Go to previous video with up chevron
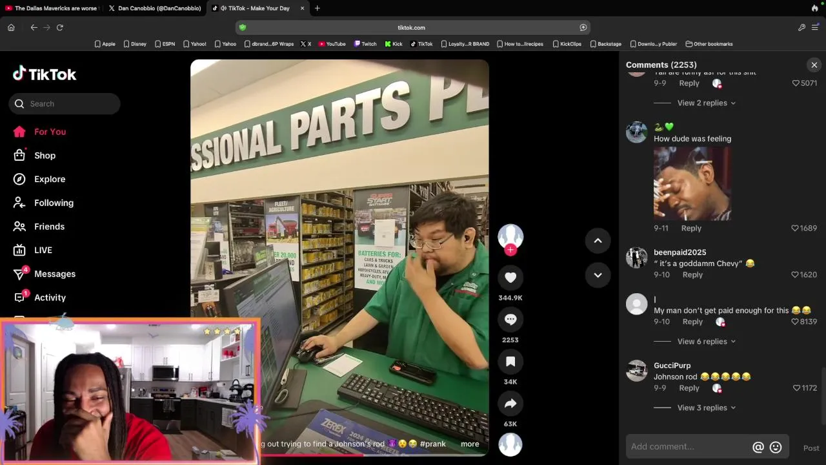Image resolution: width=826 pixels, height=465 pixels. [598, 241]
